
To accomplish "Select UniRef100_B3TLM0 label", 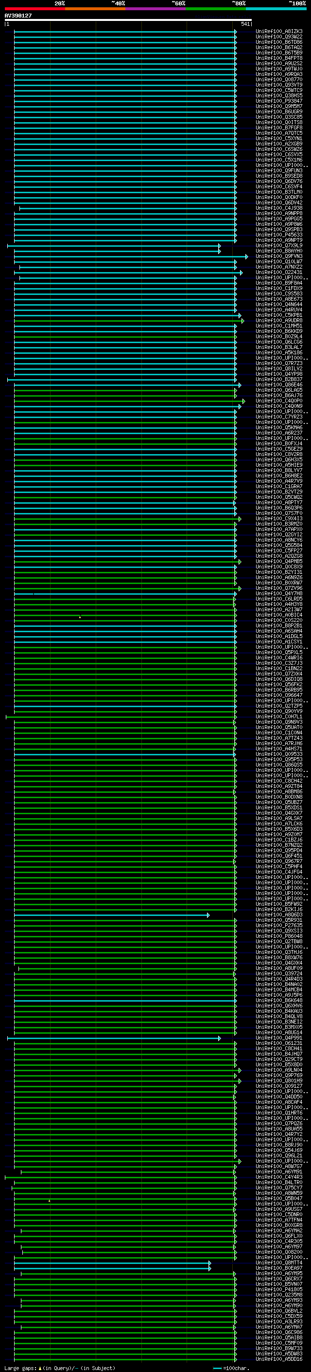I will pyautogui.click(x=279, y=192).
